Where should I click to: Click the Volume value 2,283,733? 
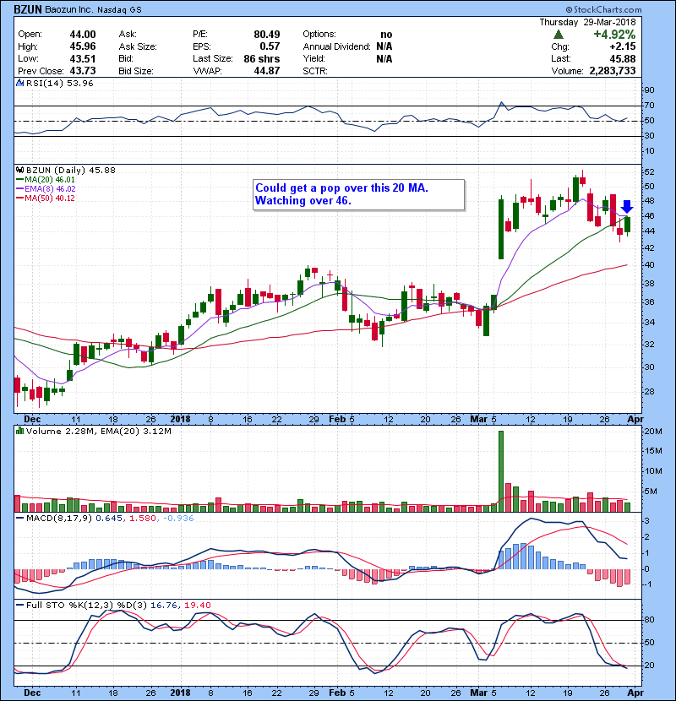tap(613, 71)
